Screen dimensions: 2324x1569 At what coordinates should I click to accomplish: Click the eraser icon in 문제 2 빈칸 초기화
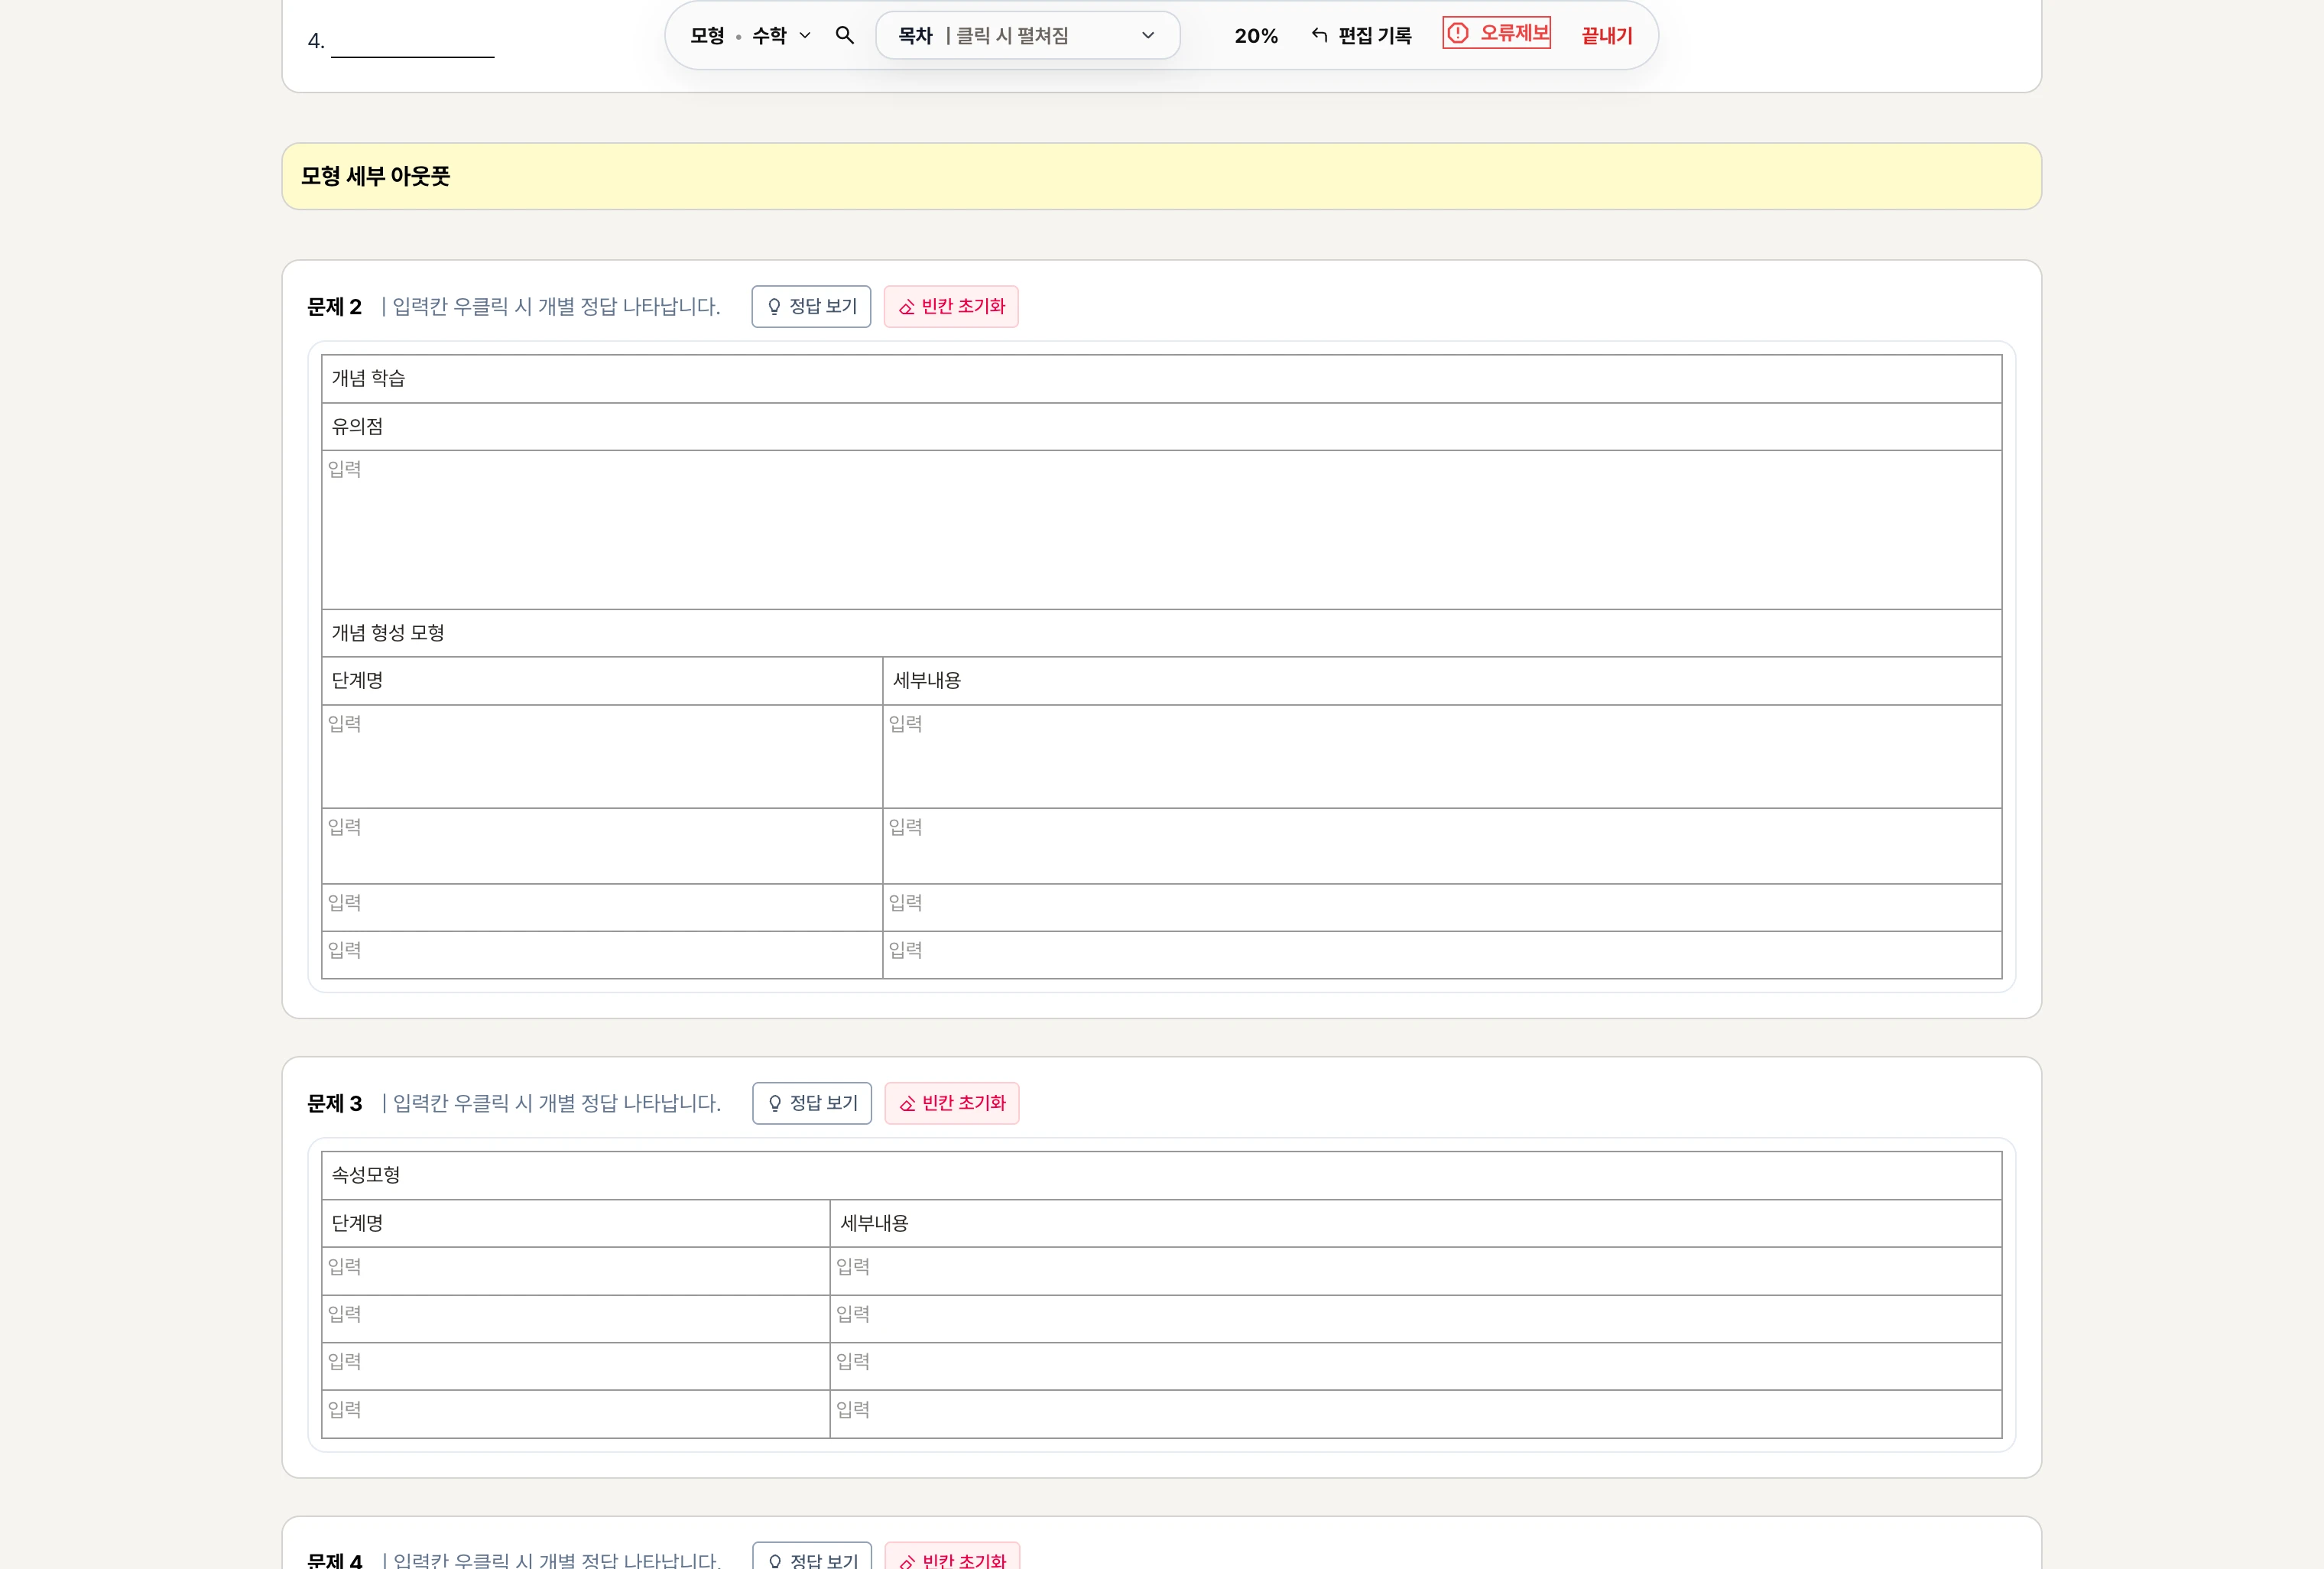pyautogui.click(x=906, y=307)
